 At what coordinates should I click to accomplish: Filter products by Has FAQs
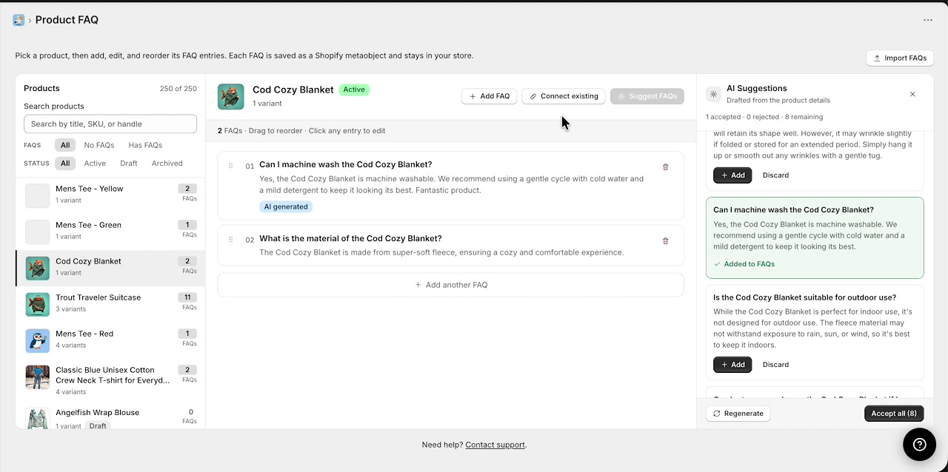click(145, 145)
